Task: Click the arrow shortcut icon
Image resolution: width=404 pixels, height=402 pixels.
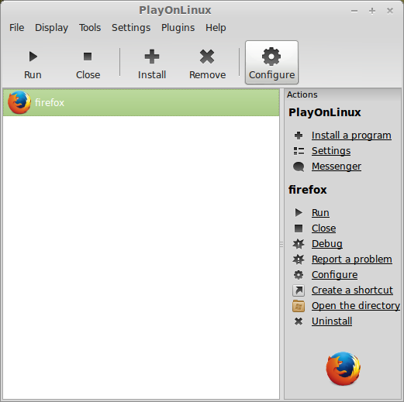Action: click(299, 290)
